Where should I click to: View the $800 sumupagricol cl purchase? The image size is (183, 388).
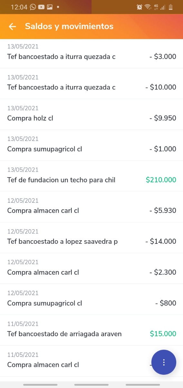click(x=91, y=299)
